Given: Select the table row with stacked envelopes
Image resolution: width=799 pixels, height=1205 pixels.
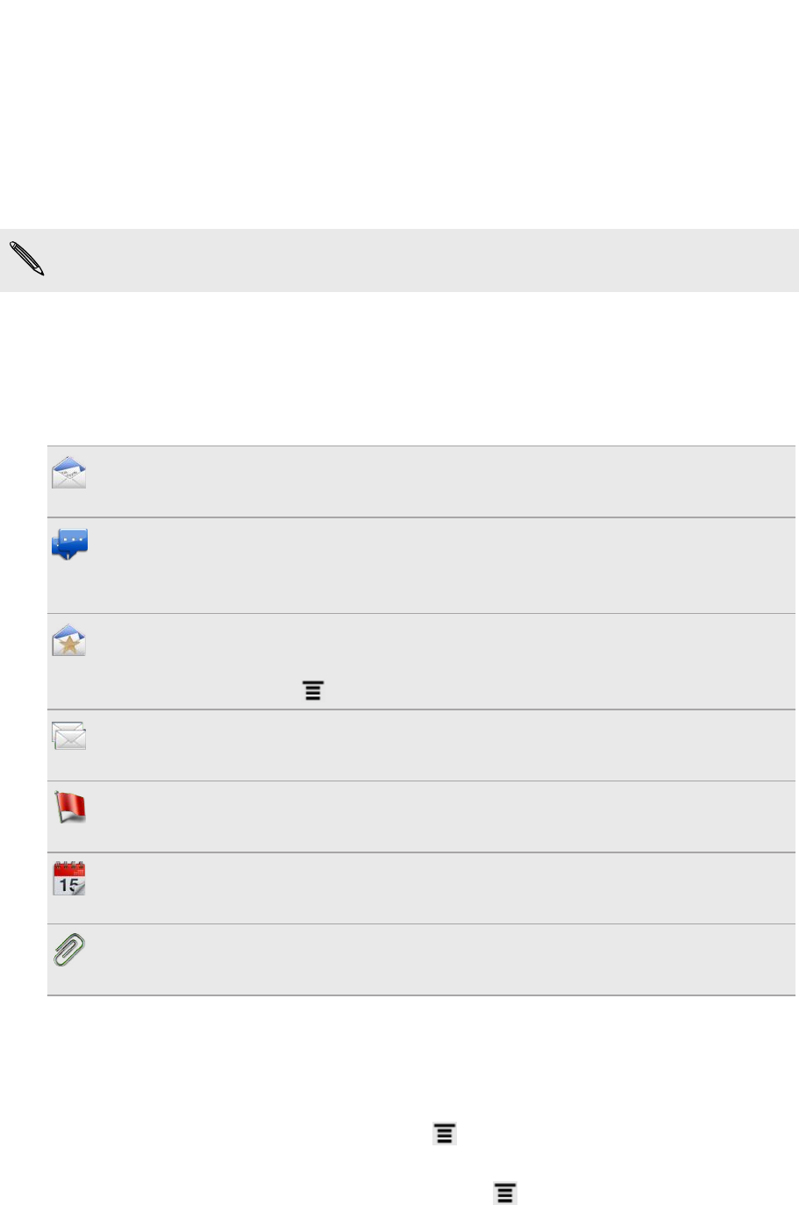Looking at the screenshot, I should [x=421, y=745].
